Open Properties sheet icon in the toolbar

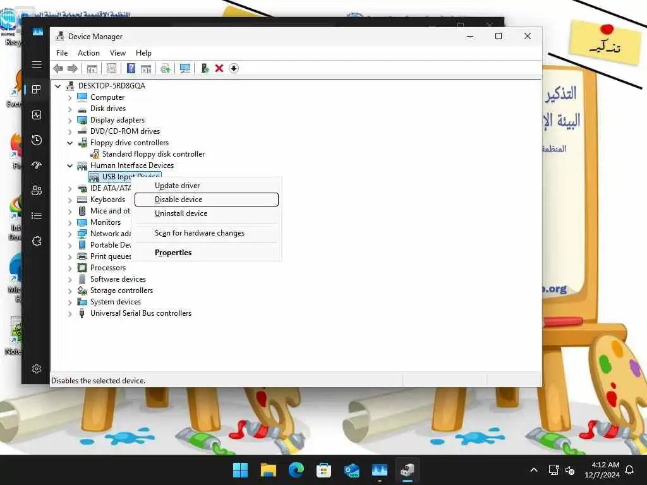111,68
